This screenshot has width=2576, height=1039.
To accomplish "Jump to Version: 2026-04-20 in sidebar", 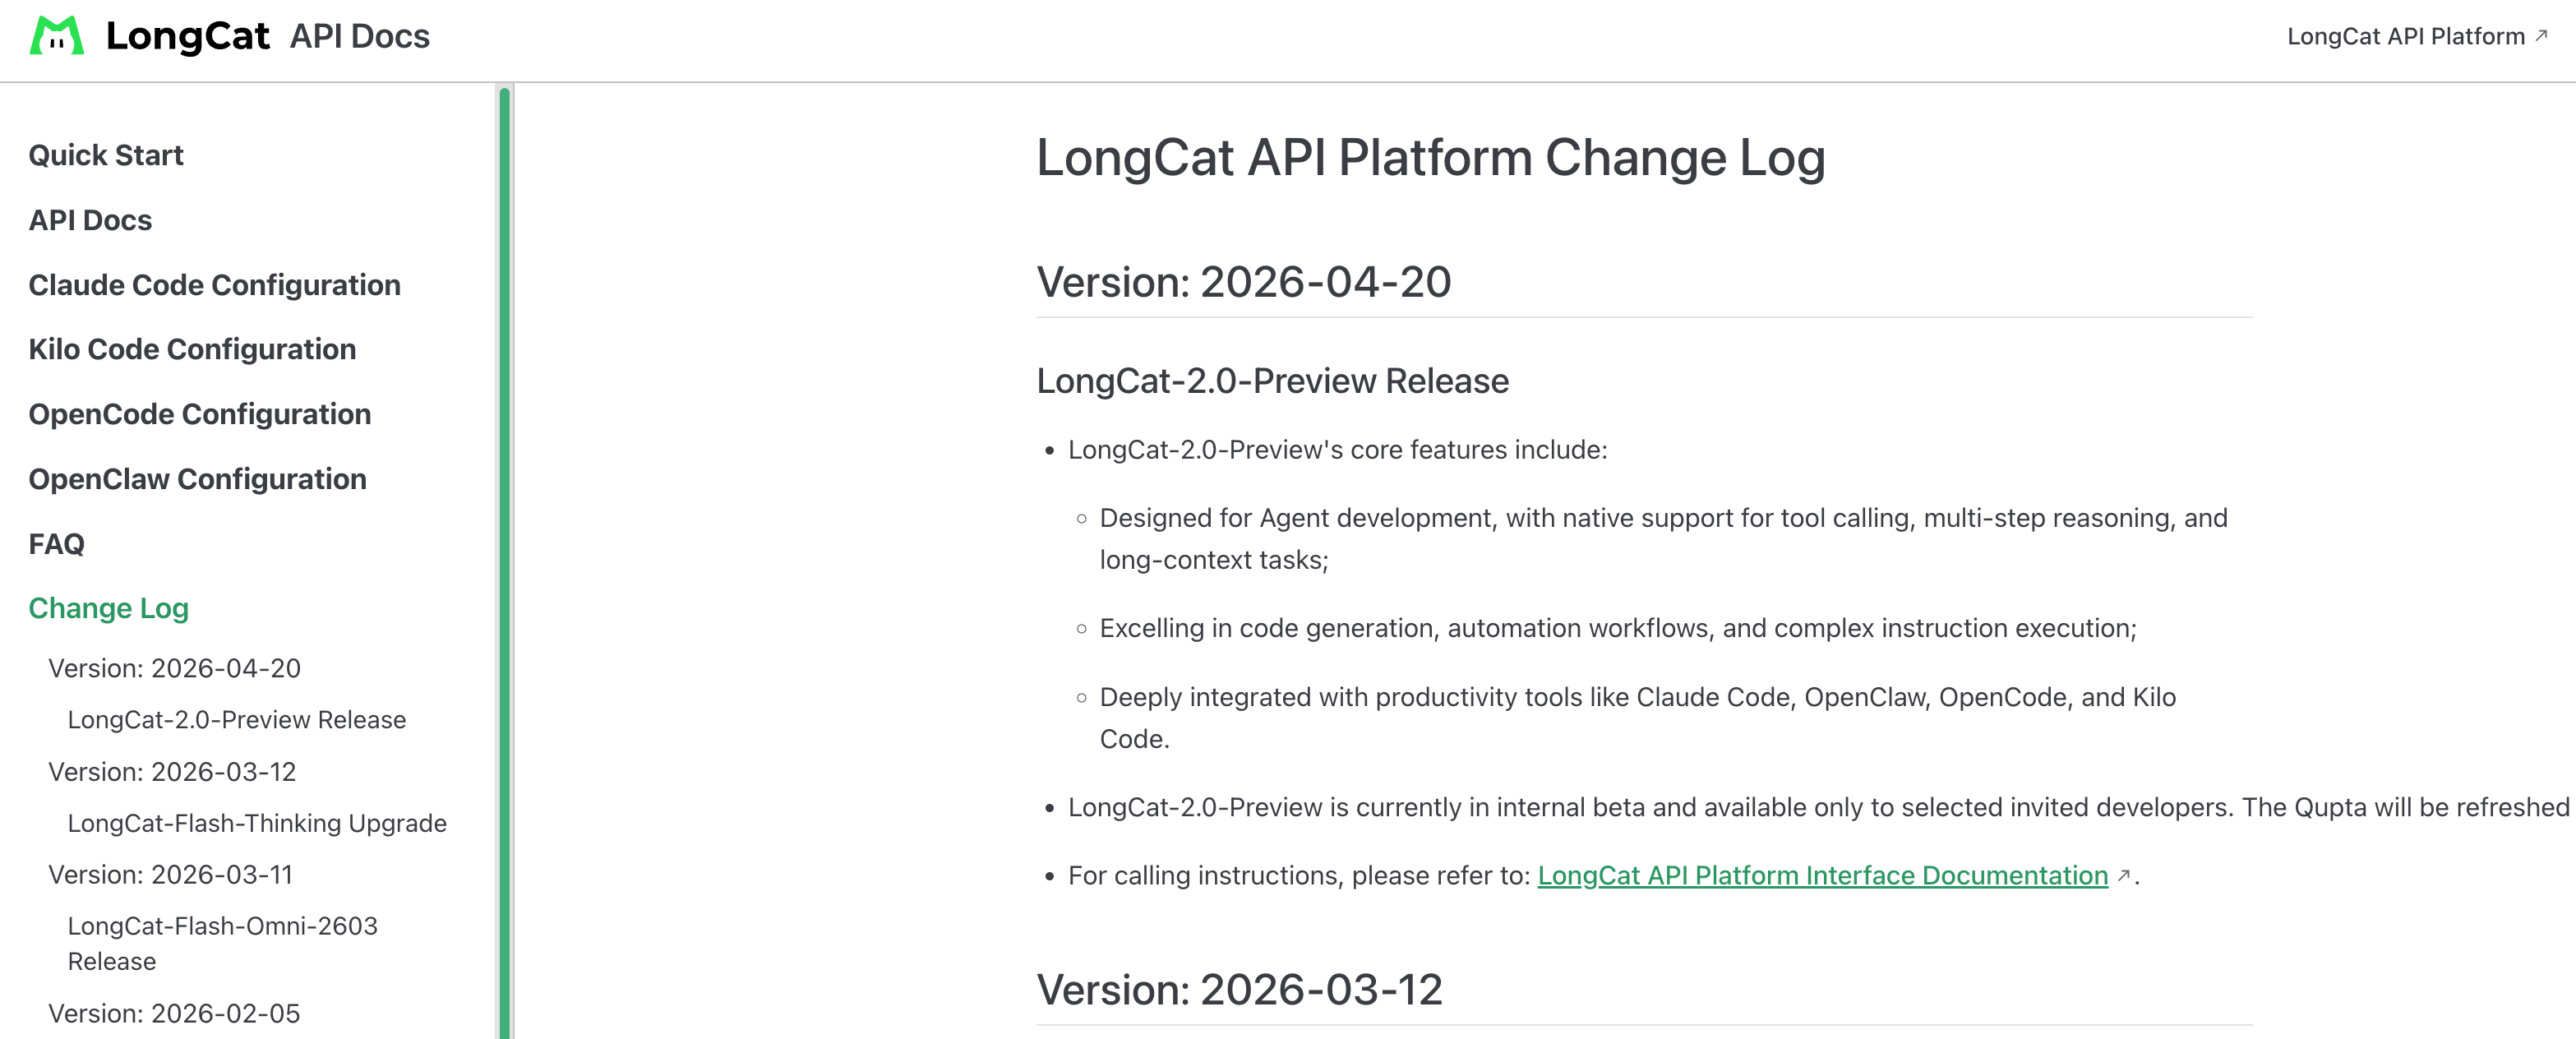I will pyautogui.click(x=174, y=668).
